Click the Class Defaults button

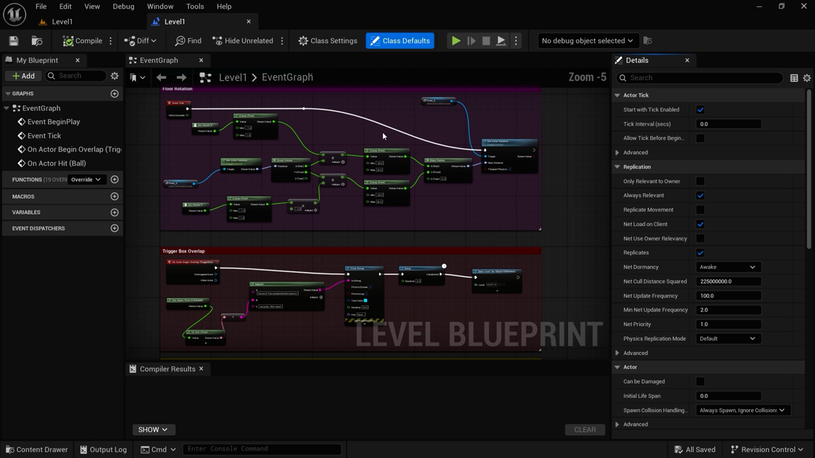pos(400,41)
